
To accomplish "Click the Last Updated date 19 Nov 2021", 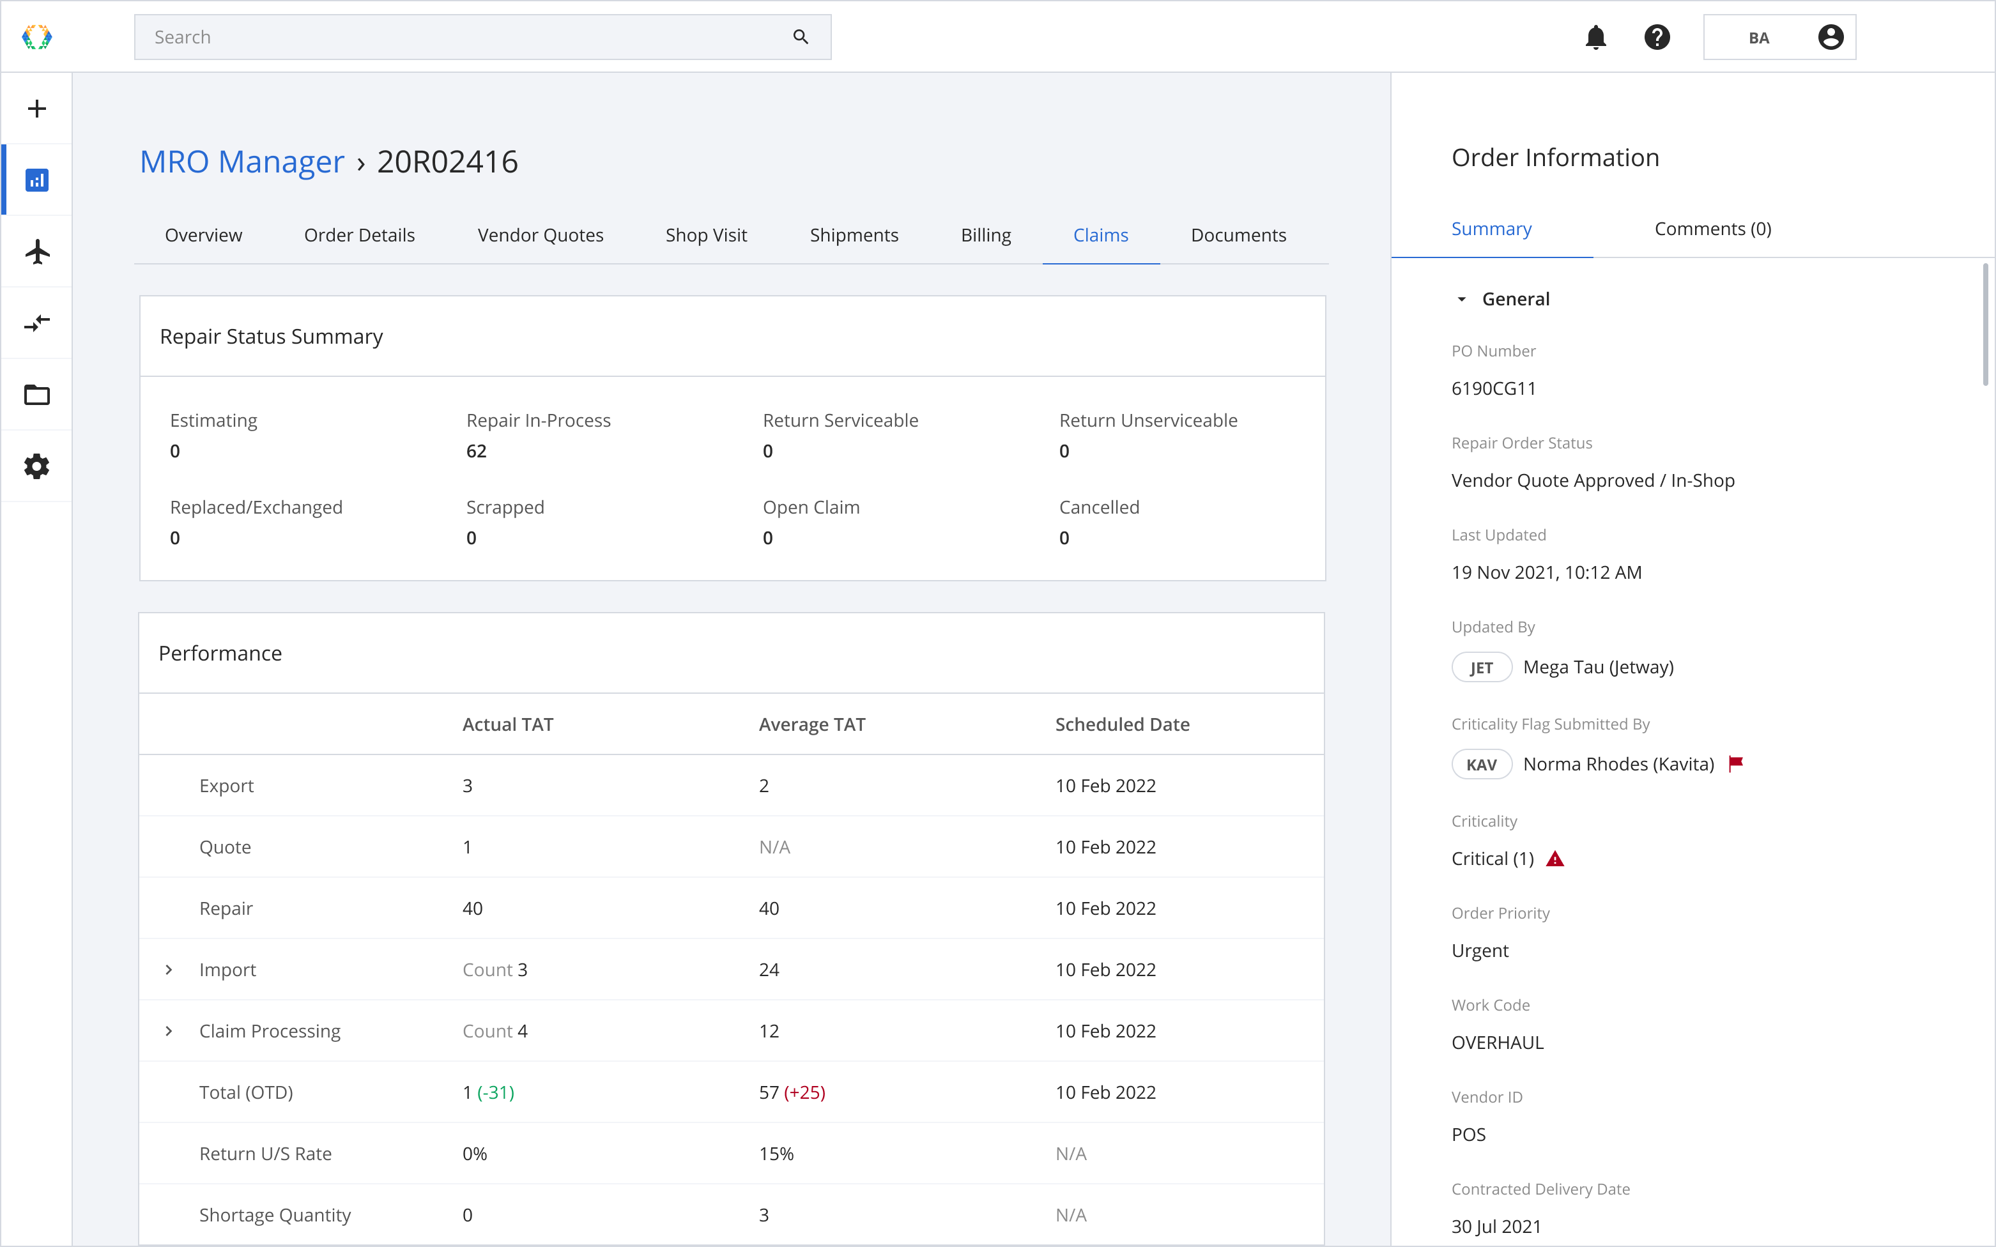I will tap(1546, 572).
